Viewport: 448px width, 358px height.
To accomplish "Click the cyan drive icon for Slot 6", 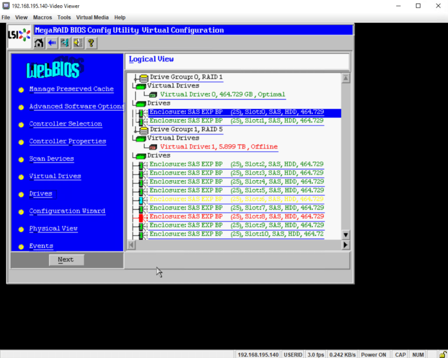I will (x=141, y=200).
